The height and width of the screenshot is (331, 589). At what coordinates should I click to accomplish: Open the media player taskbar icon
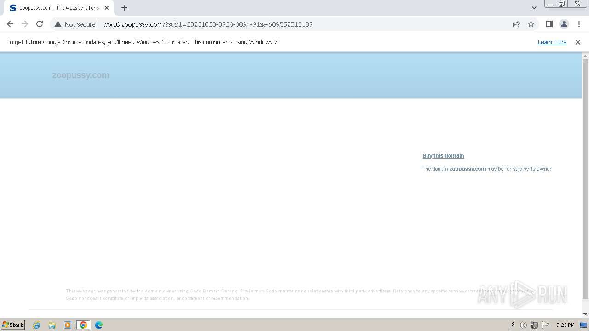[68, 325]
